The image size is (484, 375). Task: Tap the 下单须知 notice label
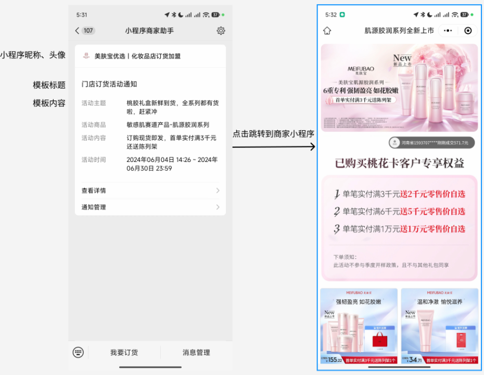pos(345,257)
